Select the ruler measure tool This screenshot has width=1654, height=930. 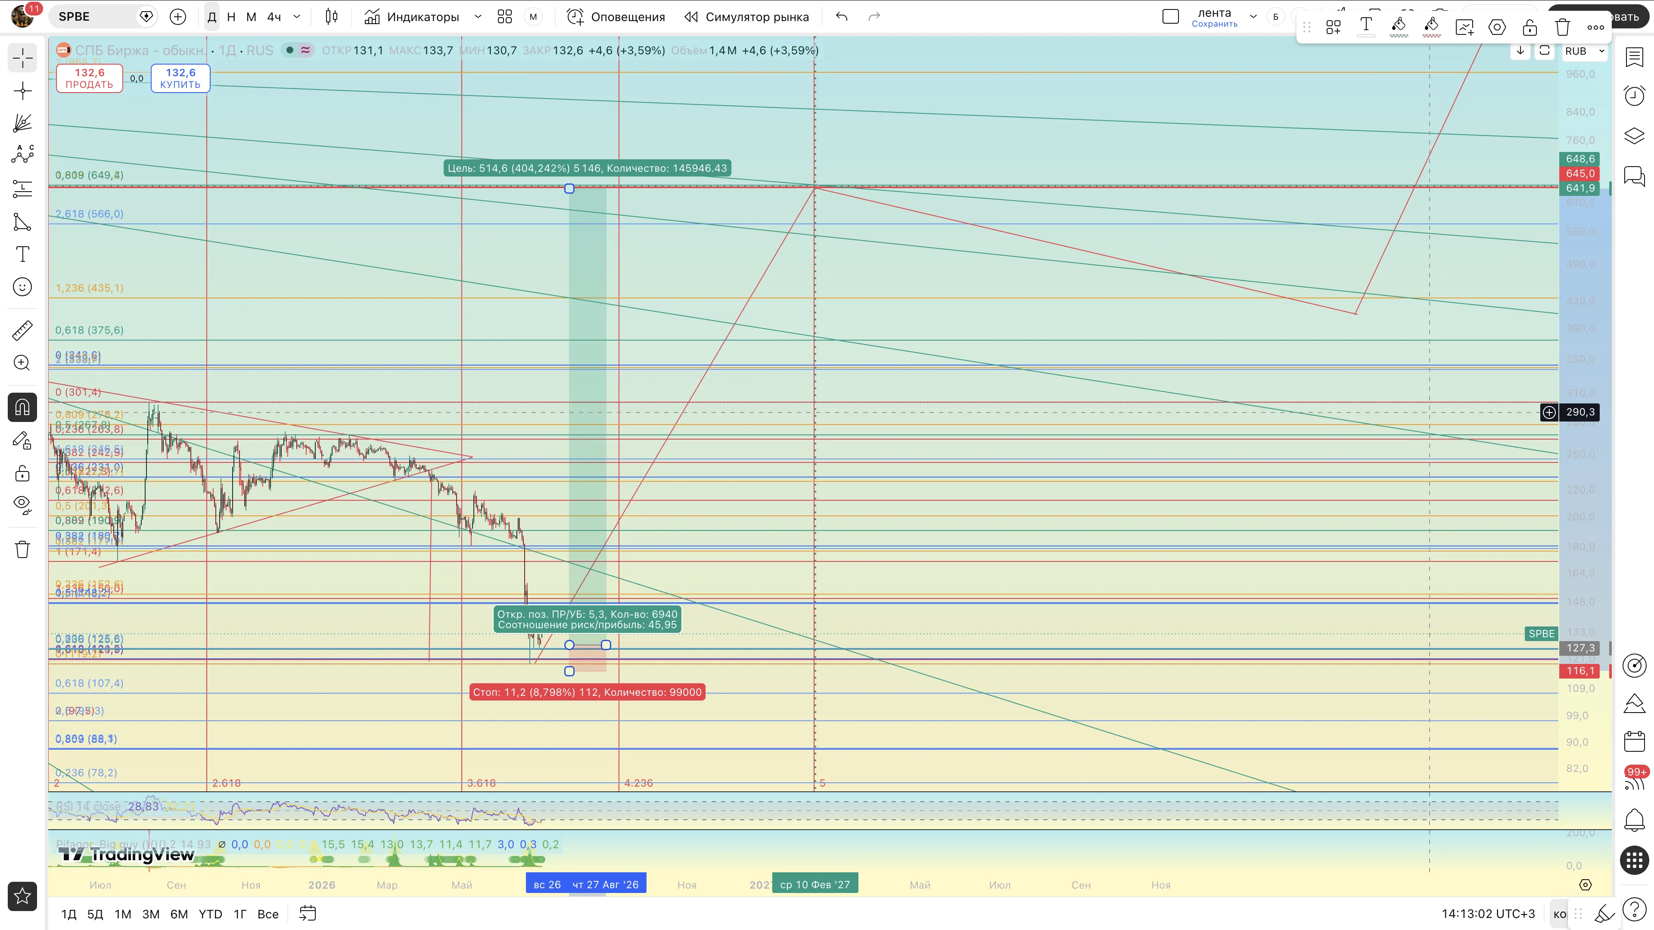(22, 331)
